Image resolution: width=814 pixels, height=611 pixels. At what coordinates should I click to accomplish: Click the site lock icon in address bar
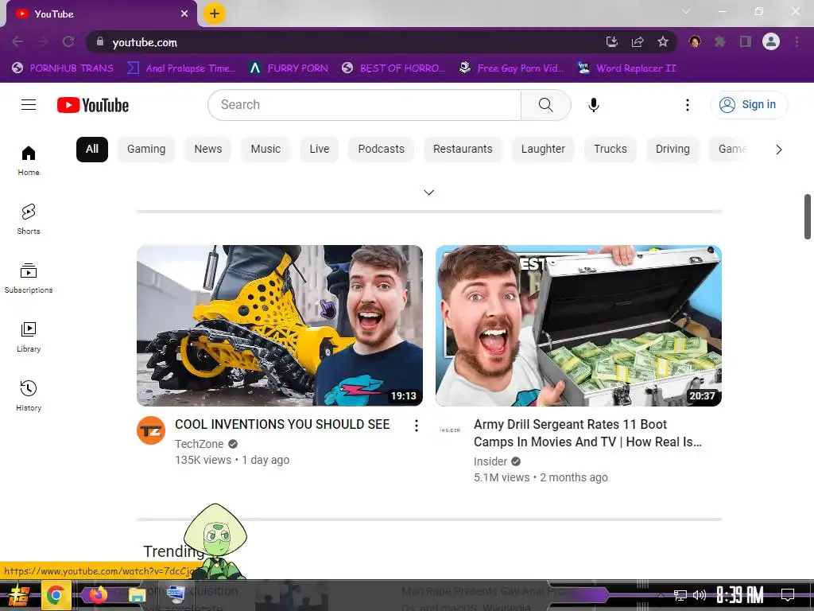[x=100, y=41]
